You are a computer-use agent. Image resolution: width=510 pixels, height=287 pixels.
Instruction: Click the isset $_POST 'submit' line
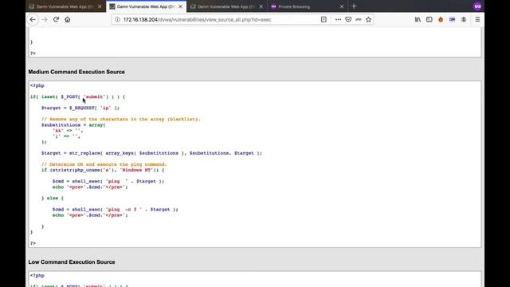(x=78, y=96)
